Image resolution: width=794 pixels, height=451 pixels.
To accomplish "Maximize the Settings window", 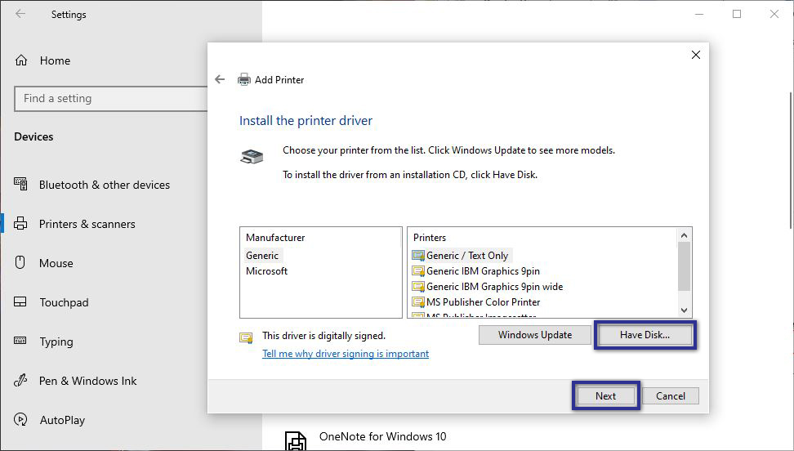I will [737, 14].
